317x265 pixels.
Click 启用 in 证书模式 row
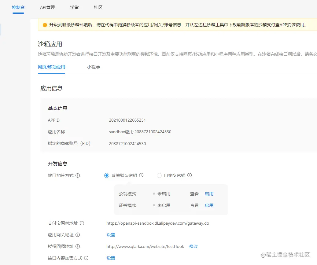pyautogui.click(x=209, y=205)
